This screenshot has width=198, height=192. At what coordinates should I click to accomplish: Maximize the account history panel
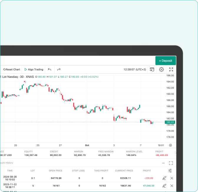171,163
